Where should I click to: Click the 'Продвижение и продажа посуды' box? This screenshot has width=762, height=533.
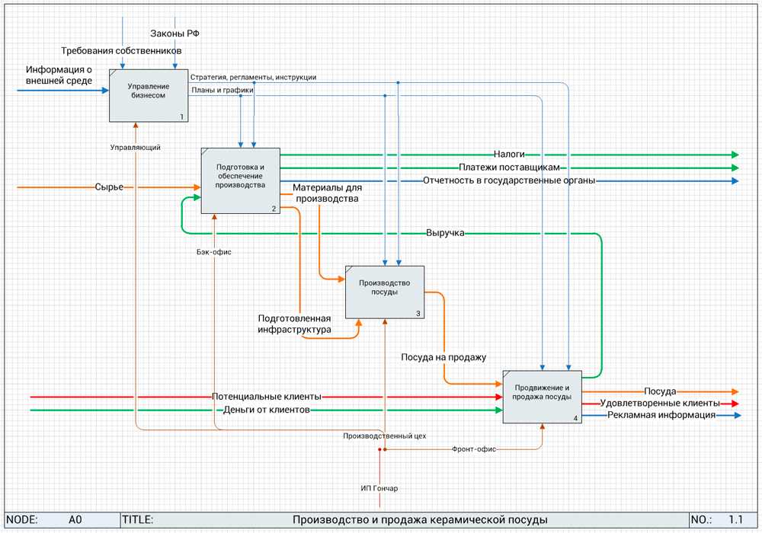[x=542, y=396]
